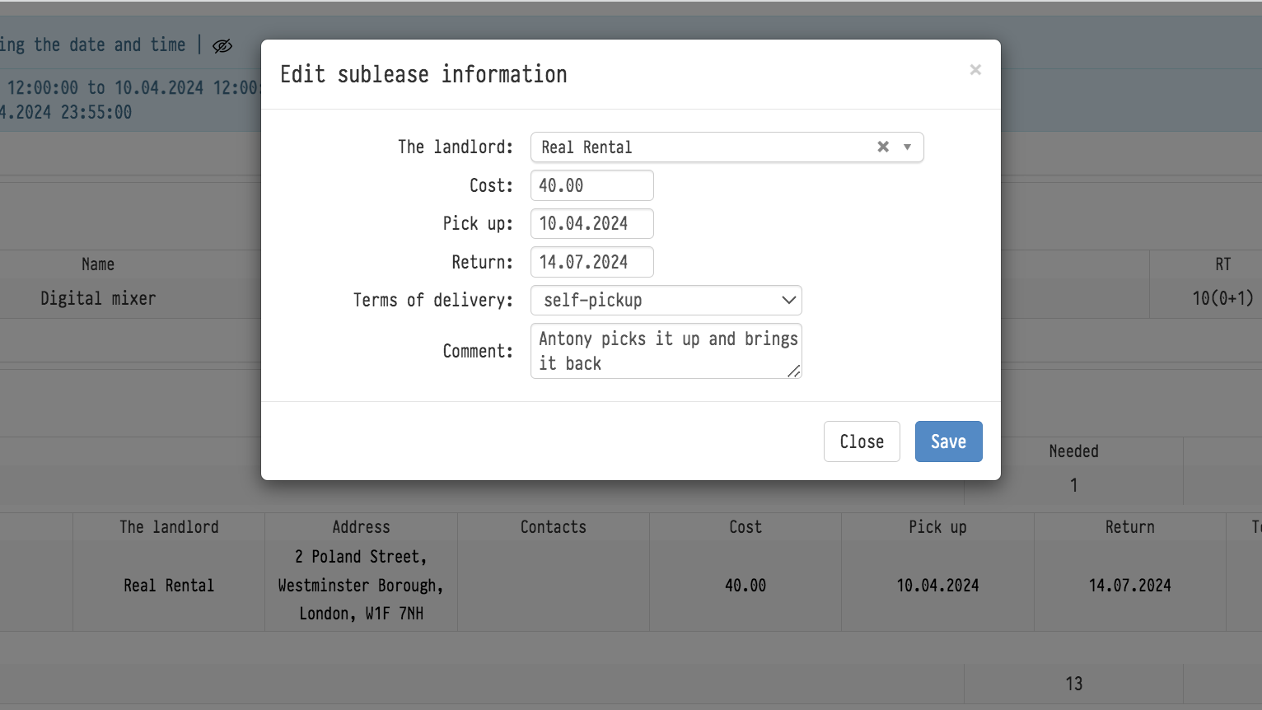Close the Edit sublease dialog with X
The height and width of the screenshot is (710, 1262).
[x=975, y=70]
